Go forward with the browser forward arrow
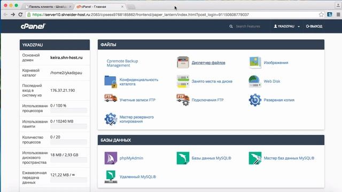This screenshot has height=192, width=342. pyautogui.click(x=13, y=14)
